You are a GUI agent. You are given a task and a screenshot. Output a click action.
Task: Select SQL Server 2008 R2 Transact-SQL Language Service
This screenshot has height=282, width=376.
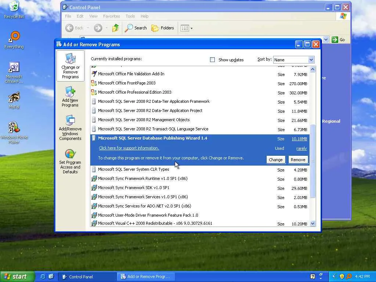pyautogui.click(x=200, y=129)
